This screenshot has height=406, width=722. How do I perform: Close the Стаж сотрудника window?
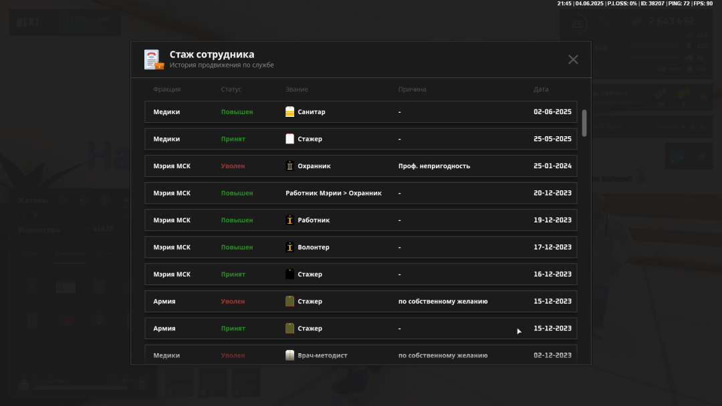coord(573,59)
